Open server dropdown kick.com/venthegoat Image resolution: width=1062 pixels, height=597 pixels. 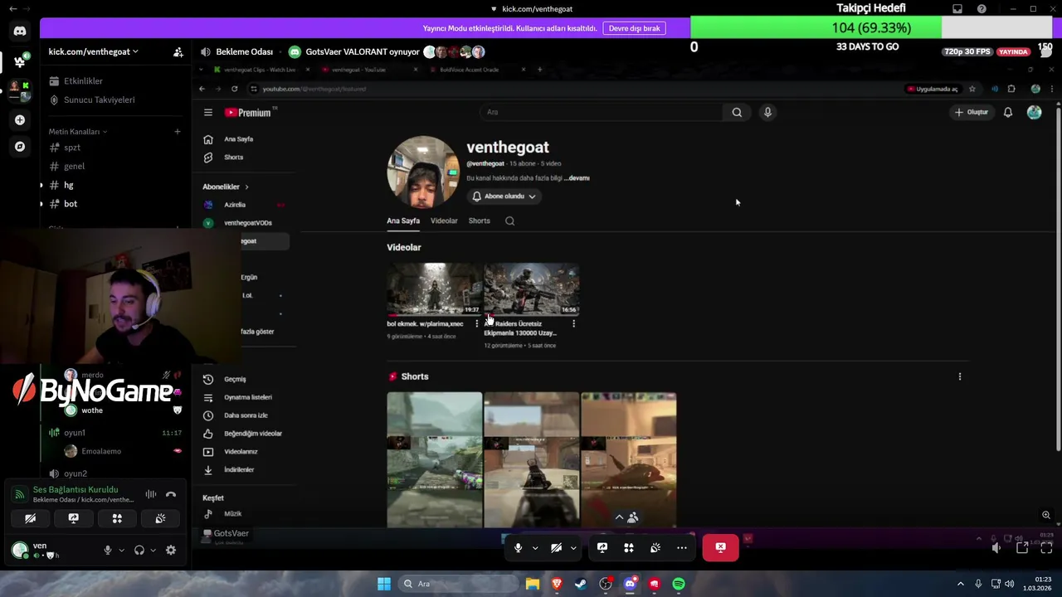[93, 51]
